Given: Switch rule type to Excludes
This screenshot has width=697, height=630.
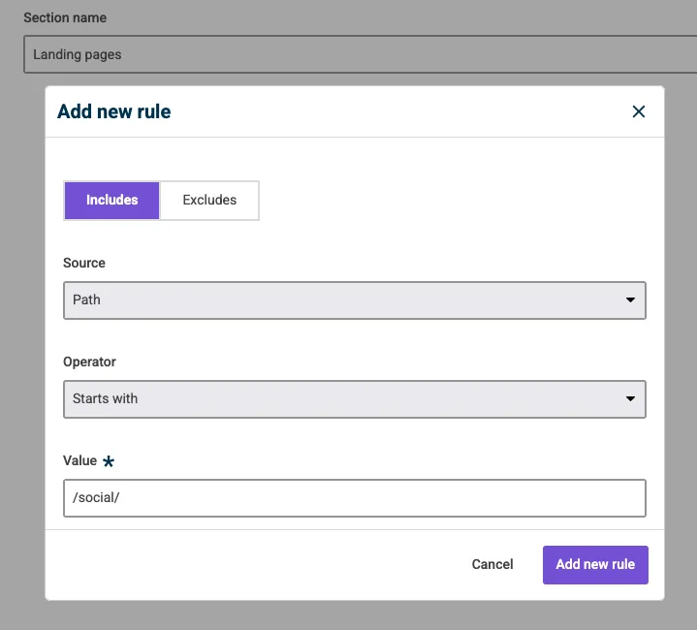Looking at the screenshot, I should [x=209, y=201].
